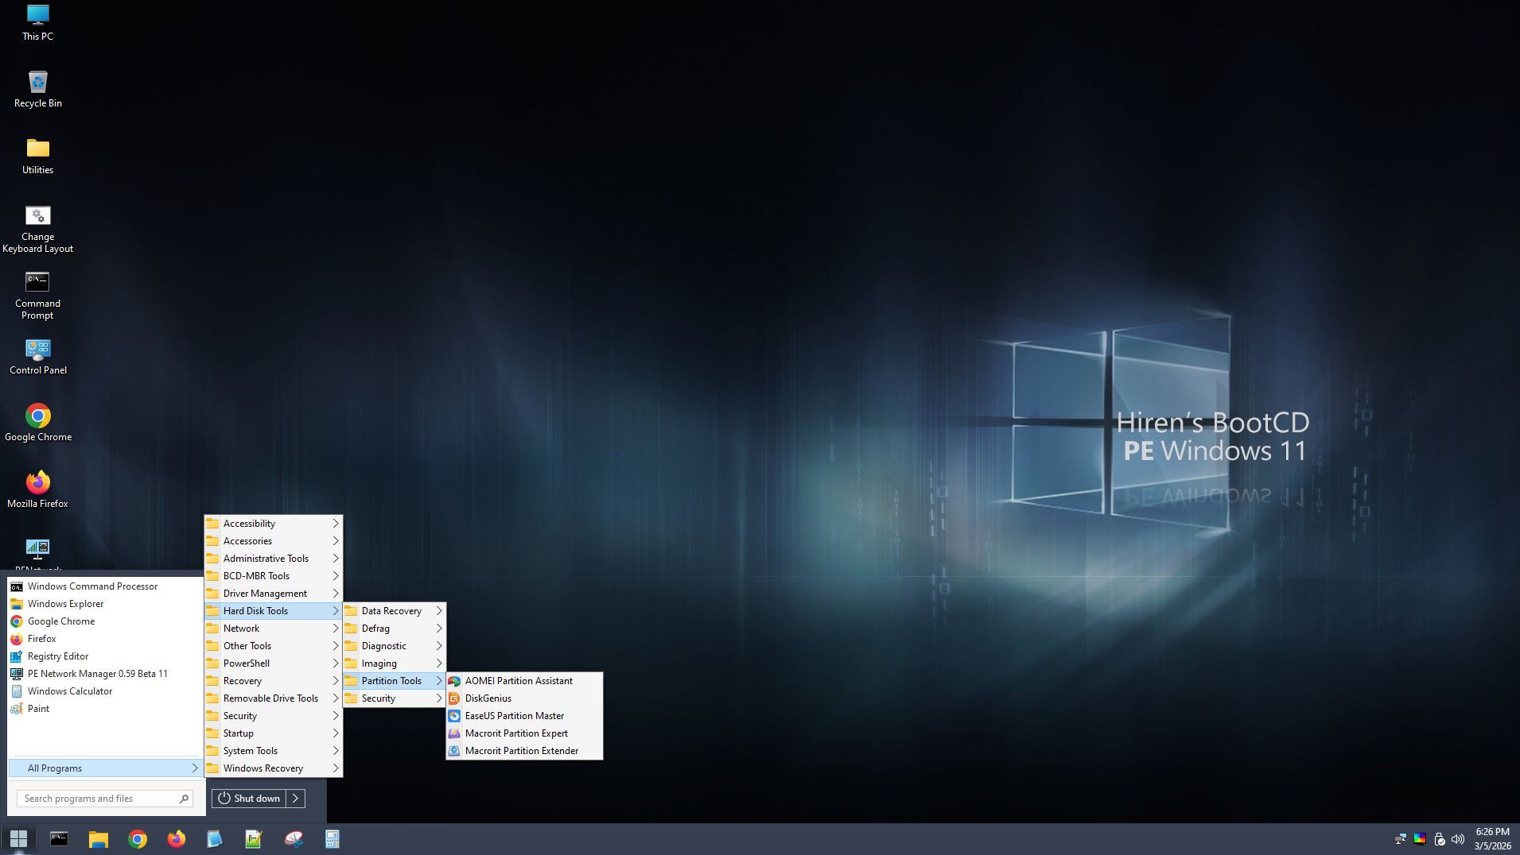Open the Notepad icon on the taskbar

pyautogui.click(x=215, y=839)
